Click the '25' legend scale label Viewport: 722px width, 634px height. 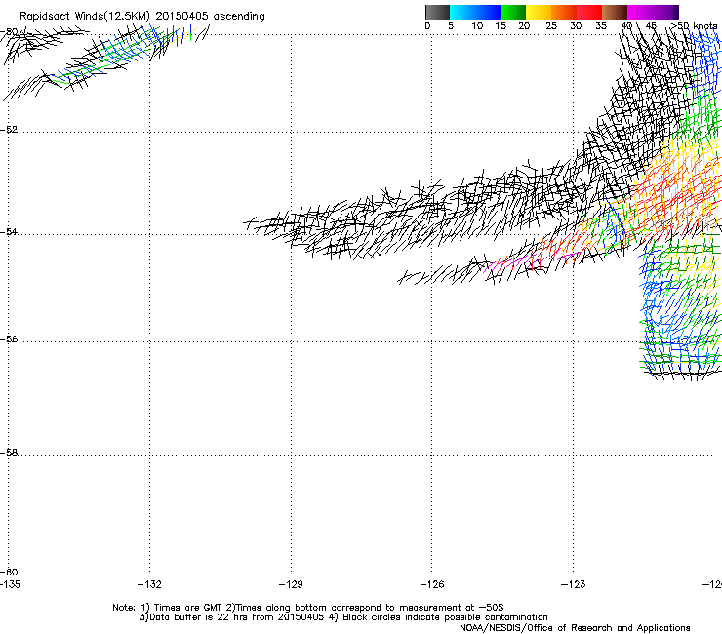(551, 26)
